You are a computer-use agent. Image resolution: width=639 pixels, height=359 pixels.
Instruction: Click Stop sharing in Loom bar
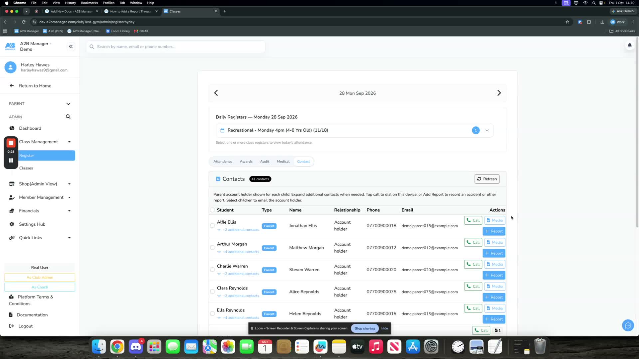click(364, 328)
